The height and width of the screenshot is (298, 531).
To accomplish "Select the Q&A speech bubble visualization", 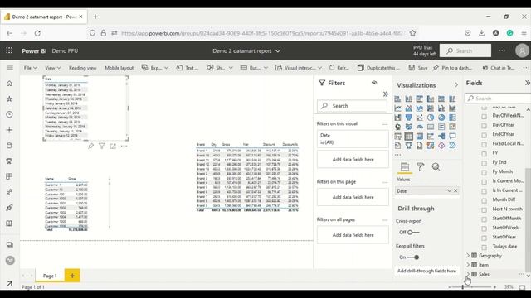I will pyautogui.click(x=452, y=136).
